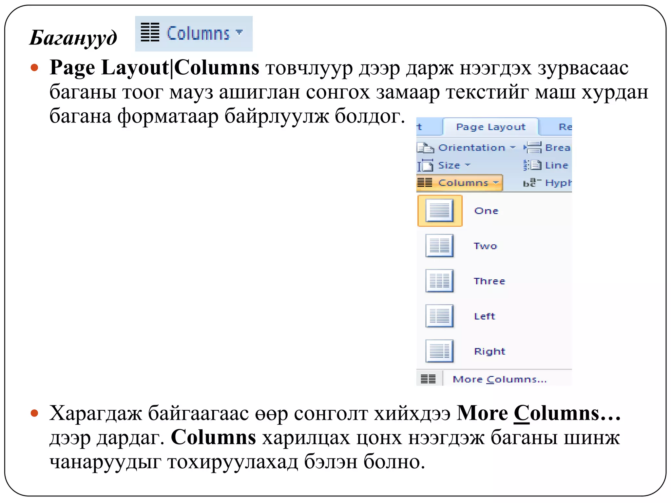Expand the Orientation dropdown arrow

click(x=513, y=147)
